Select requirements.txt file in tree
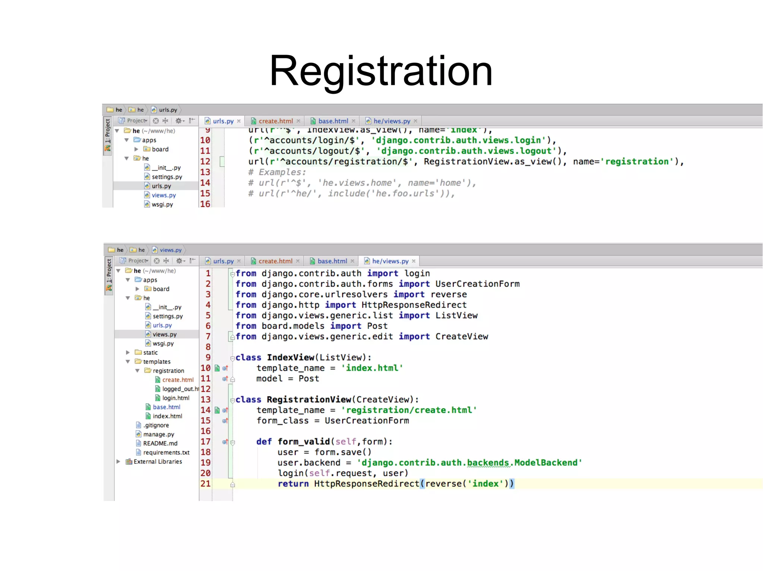 (163, 453)
